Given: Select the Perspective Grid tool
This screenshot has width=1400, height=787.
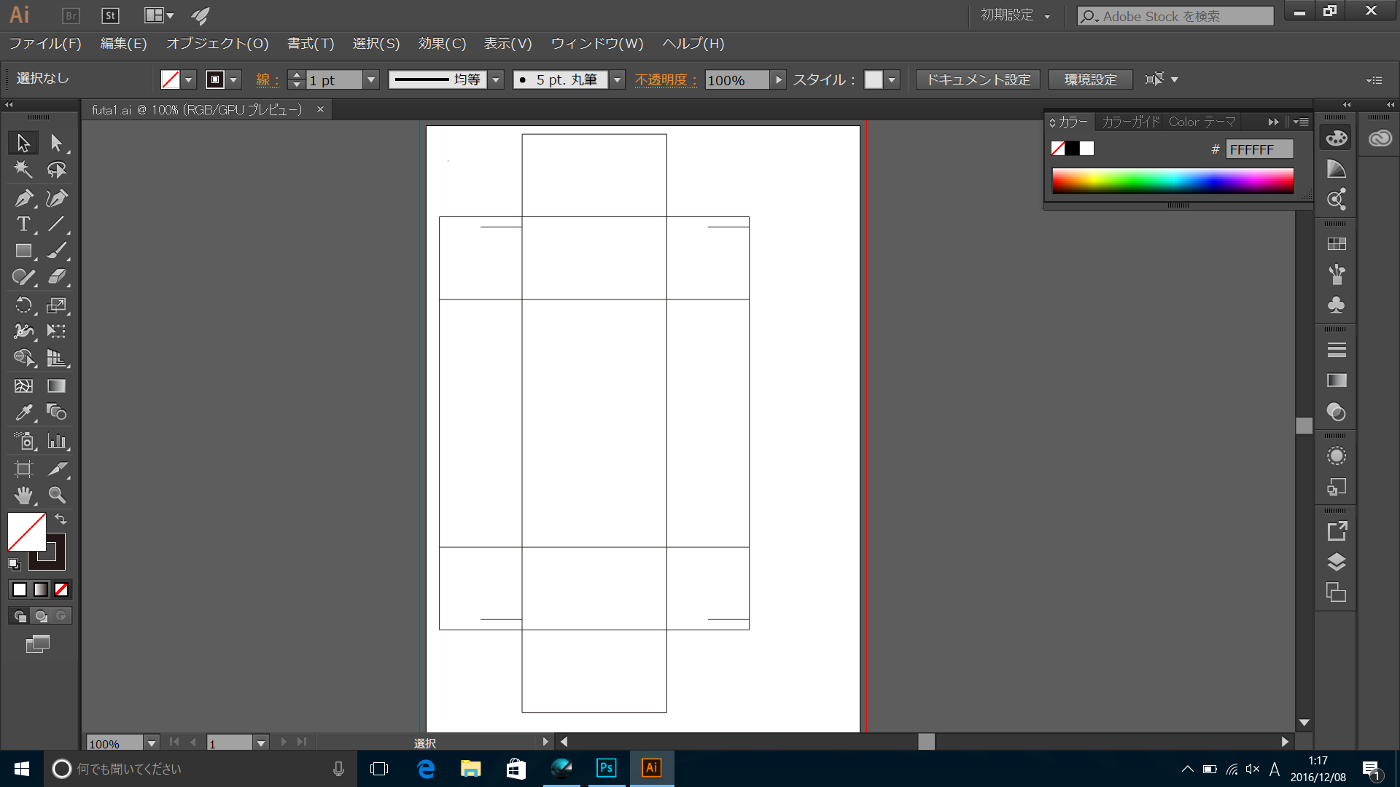Looking at the screenshot, I should tap(57, 358).
